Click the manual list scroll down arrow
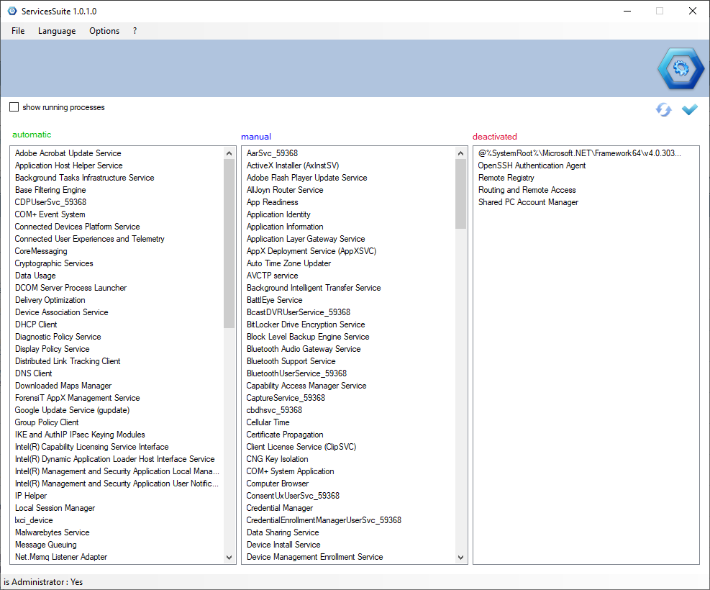The height and width of the screenshot is (590, 710). (x=460, y=557)
